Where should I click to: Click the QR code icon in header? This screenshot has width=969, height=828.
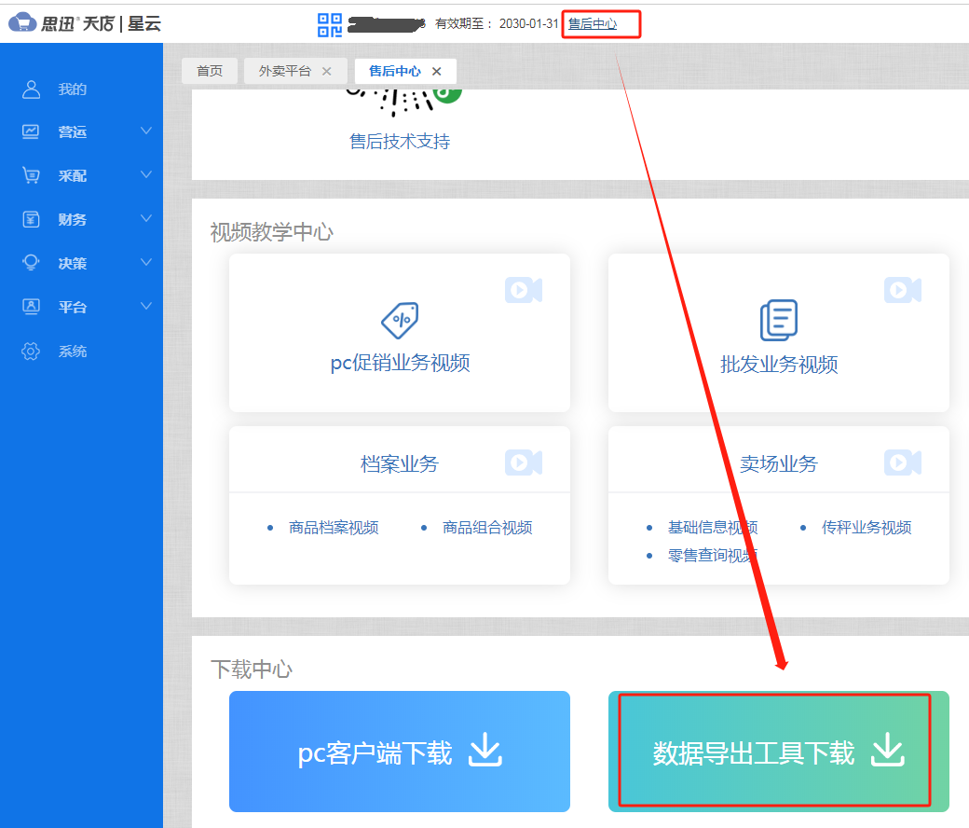[330, 25]
